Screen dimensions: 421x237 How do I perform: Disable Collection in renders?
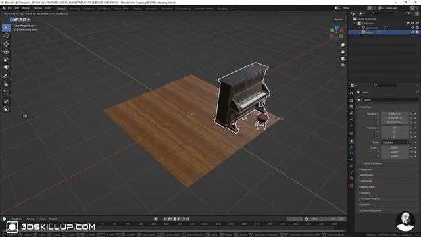(x=417, y=24)
